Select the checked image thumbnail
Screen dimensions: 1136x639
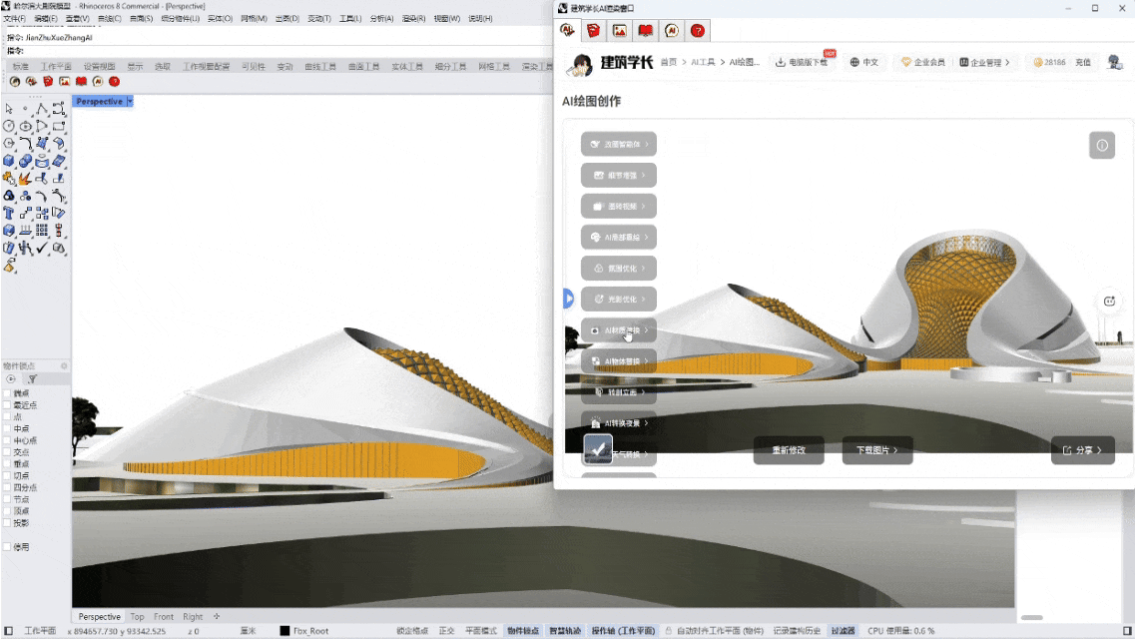pos(598,450)
